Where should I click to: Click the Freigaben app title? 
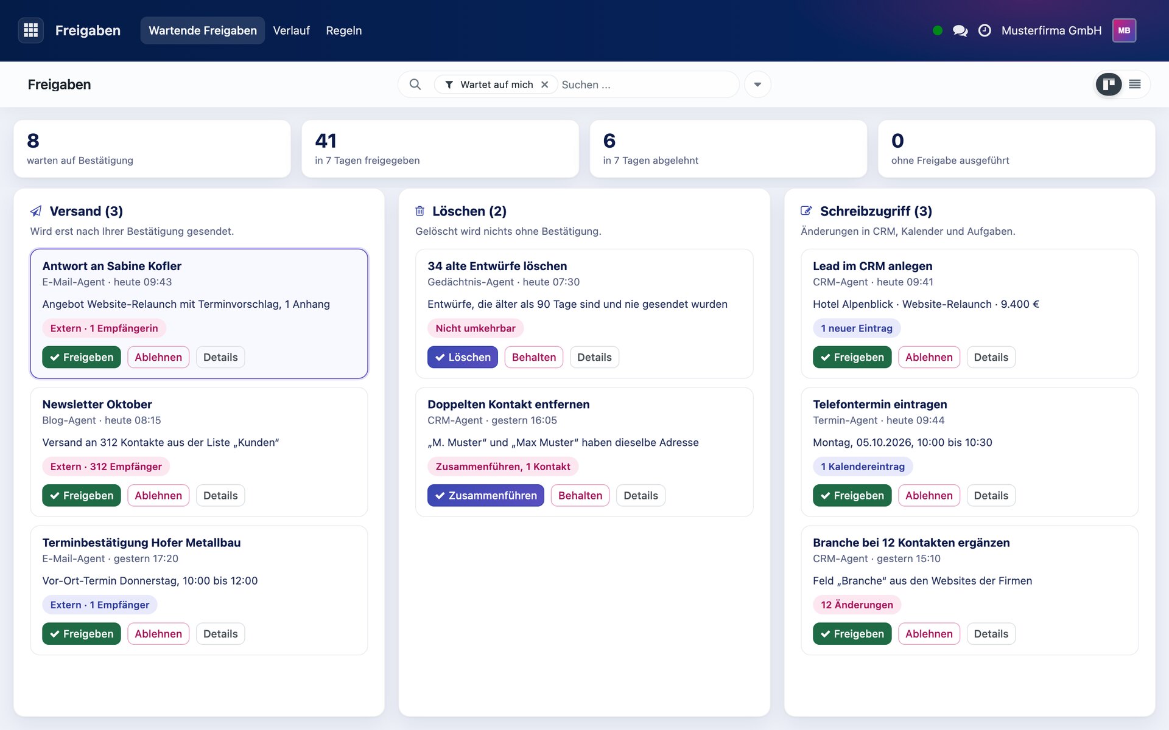(88, 30)
